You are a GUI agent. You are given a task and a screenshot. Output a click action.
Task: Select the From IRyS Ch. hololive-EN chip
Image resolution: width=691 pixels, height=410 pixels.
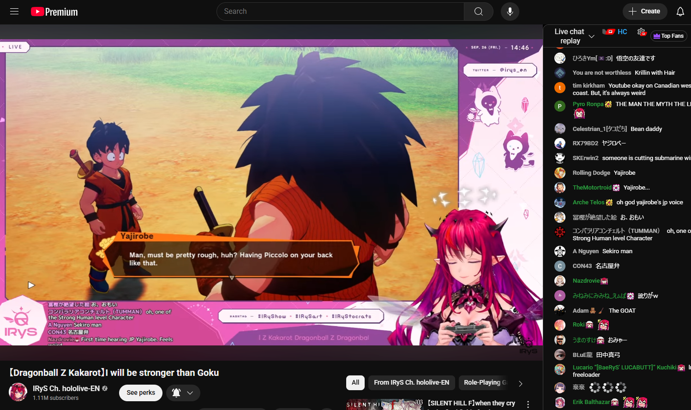click(x=411, y=383)
